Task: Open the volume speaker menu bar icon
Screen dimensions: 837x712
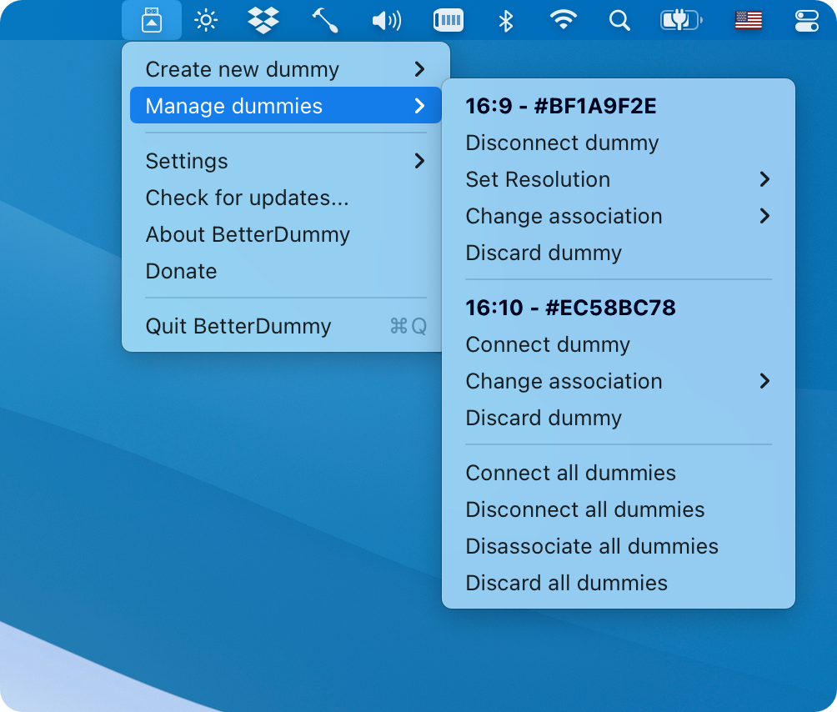Action: pos(387,21)
